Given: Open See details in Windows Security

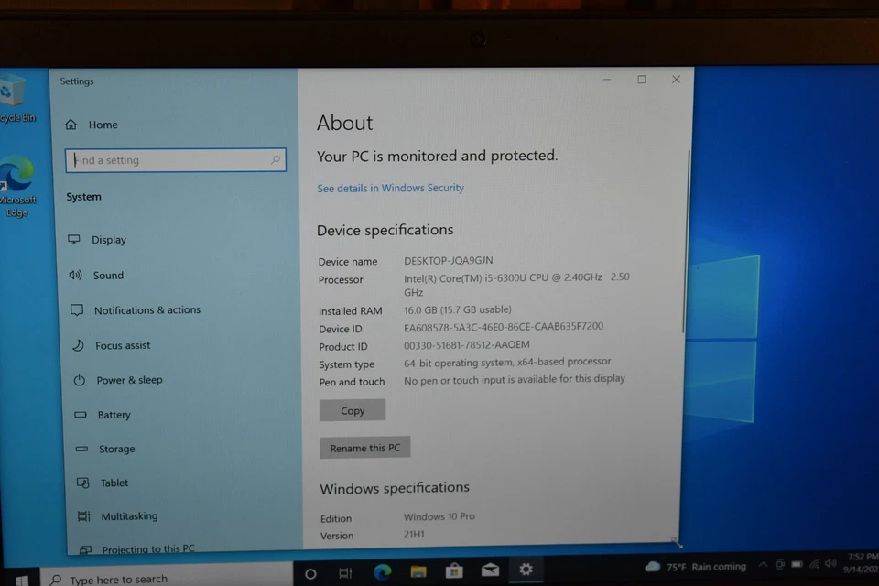Looking at the screenshot, I should (390, 188).
